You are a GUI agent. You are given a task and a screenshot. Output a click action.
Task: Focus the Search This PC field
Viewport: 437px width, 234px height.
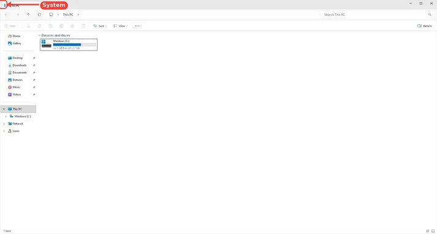pyautogui.click(x=375, y=15)
